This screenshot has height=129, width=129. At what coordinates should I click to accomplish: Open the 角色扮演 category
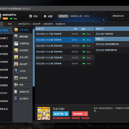(4, 70)
